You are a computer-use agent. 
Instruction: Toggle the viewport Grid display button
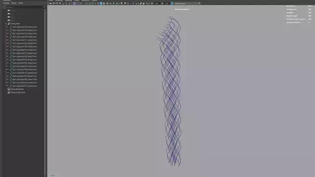pyautogui.click(x=74, y=3)
